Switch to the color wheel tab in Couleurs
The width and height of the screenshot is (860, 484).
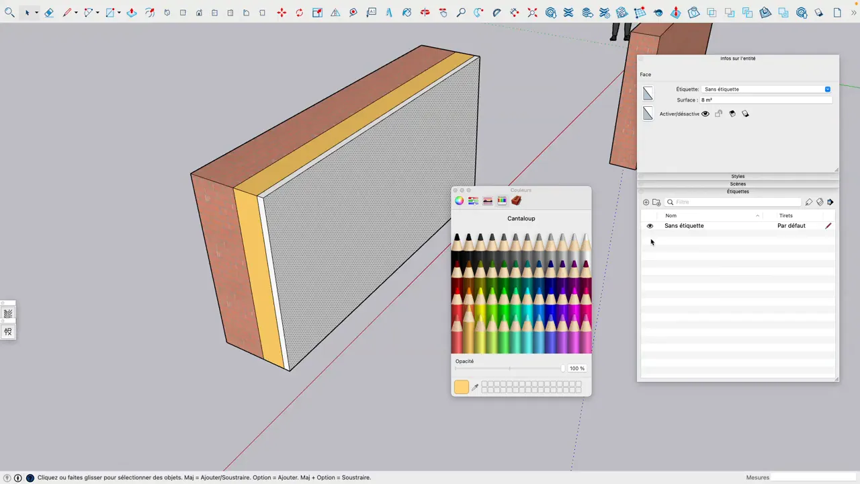click(x=459, y=200)
